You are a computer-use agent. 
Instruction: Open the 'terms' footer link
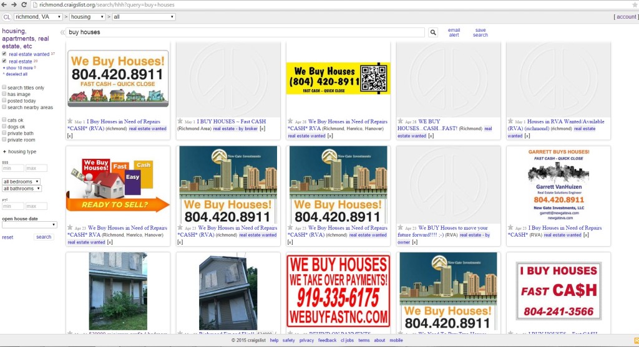pyautogui.click(x=364, y=340)
